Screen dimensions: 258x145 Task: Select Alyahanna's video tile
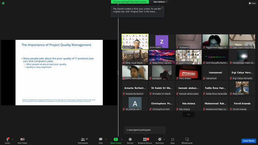[x=189, y=41]
